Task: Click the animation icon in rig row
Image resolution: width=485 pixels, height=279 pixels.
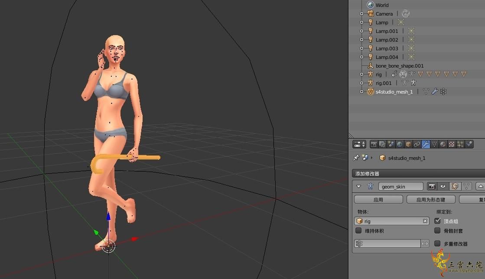Action: tap(394, 74)
